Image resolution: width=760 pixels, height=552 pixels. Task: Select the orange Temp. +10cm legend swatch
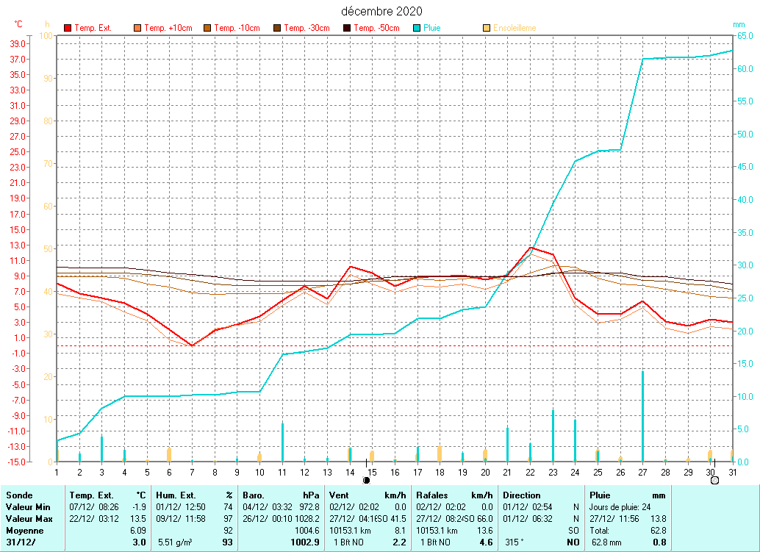[x=137, y=28]
